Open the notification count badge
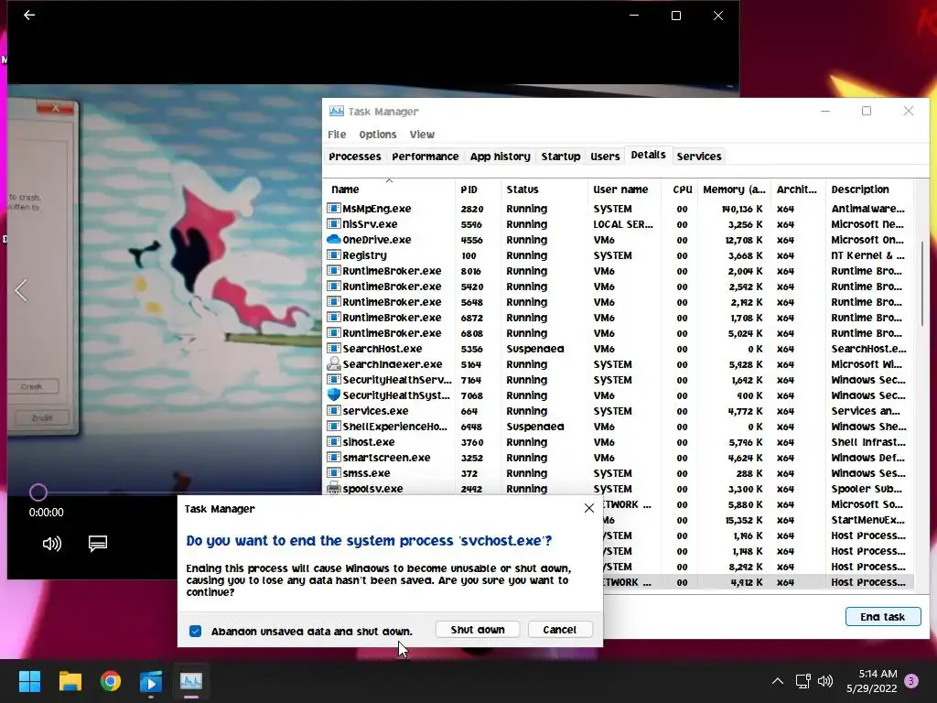The image size is (937, 703). point(911,681)
